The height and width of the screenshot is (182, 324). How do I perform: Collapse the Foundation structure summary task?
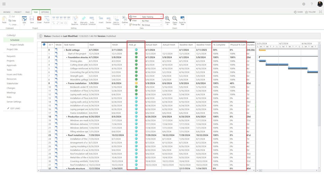click(x=67, y=58)
